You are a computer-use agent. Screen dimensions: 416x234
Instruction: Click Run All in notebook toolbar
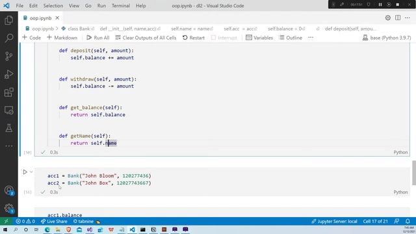click(98, 38)
